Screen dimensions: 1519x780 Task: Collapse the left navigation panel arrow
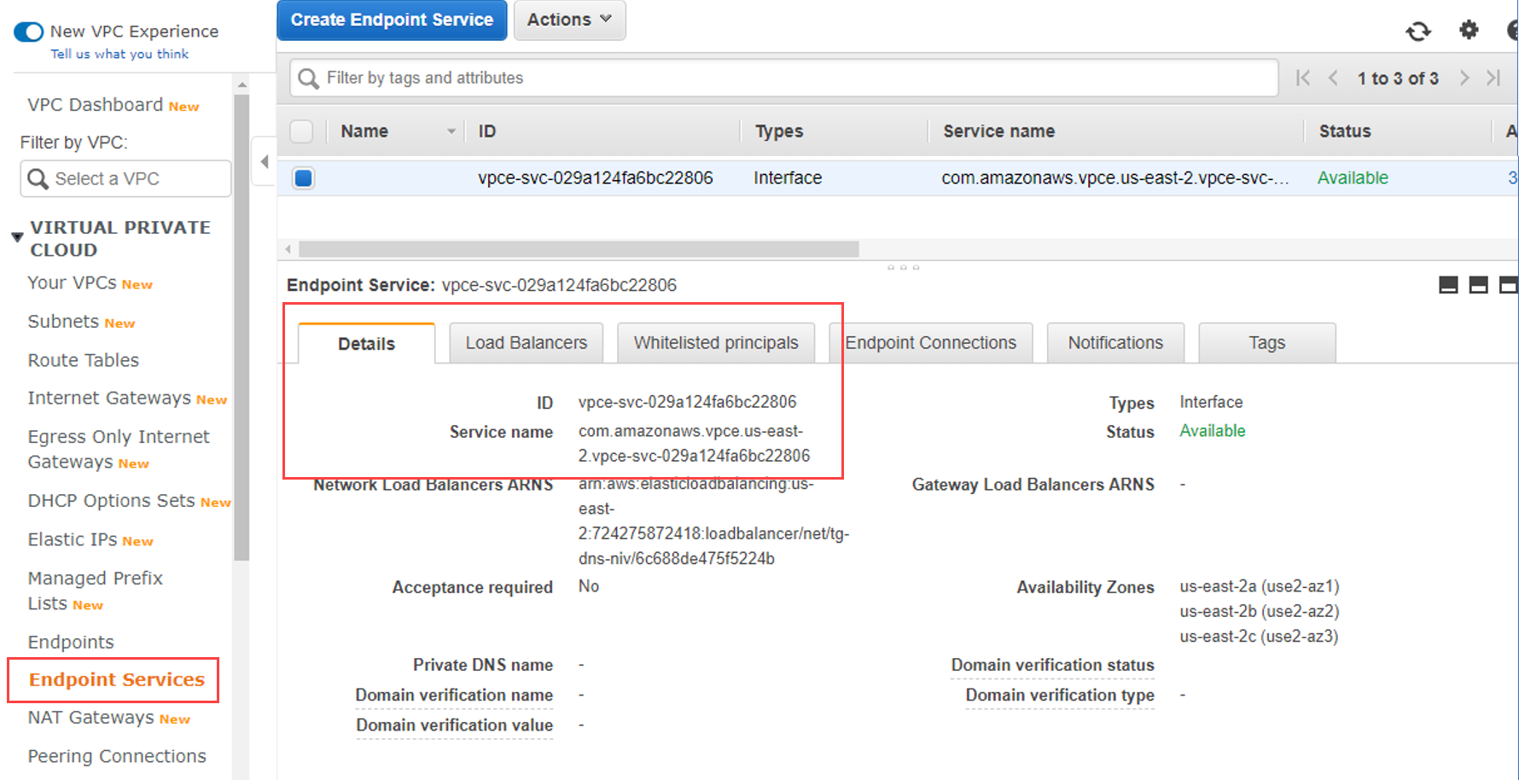click(265, 161)
